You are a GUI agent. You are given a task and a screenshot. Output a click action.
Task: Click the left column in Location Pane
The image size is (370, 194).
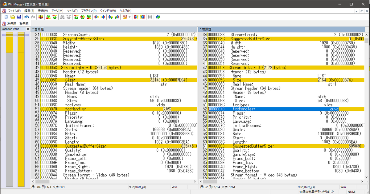10,109
